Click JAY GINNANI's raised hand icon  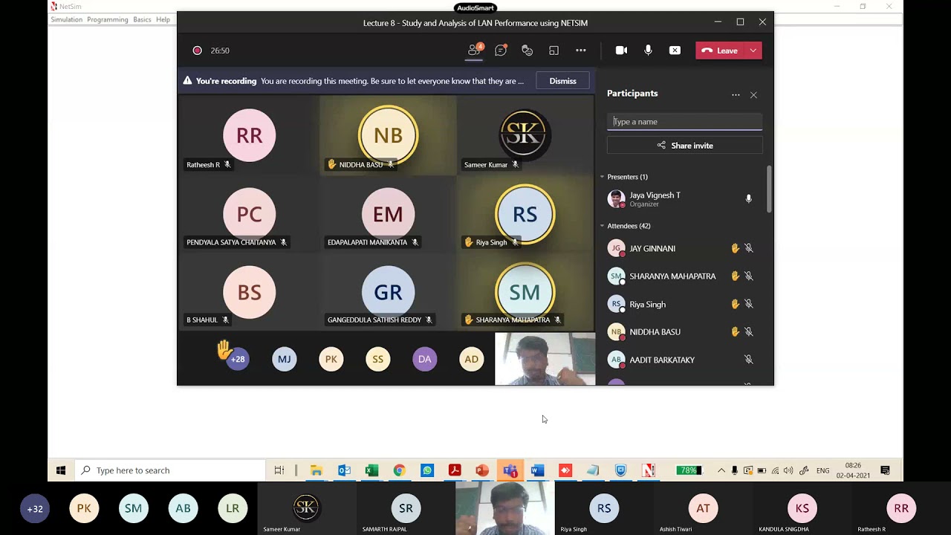click(x=735, y=248)
